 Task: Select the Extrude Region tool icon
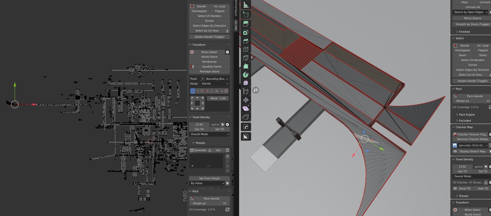pos(245,24)
